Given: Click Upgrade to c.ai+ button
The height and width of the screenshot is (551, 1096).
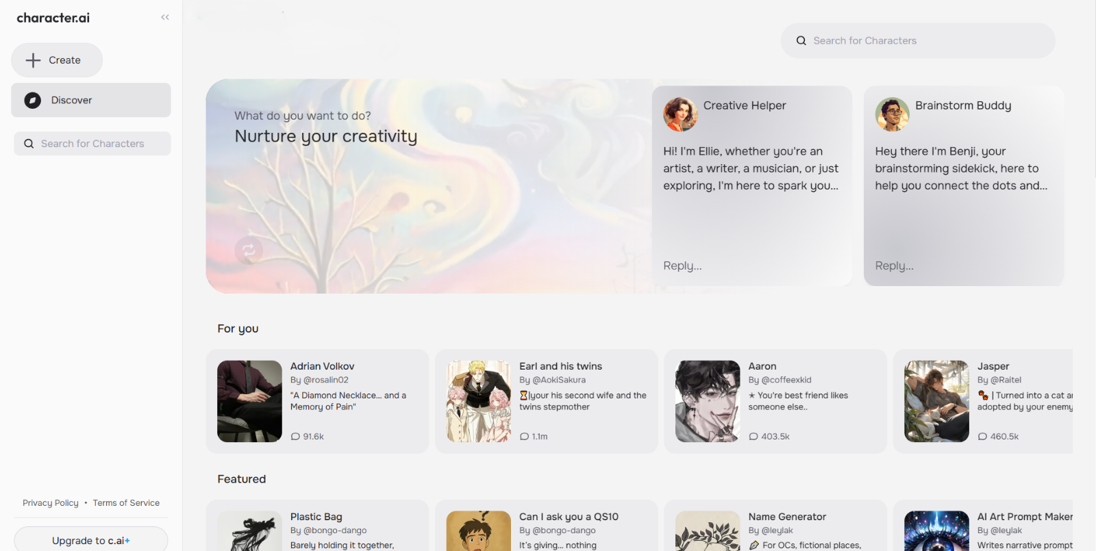Looking at the screenshot, I should [x=91, y=539].
